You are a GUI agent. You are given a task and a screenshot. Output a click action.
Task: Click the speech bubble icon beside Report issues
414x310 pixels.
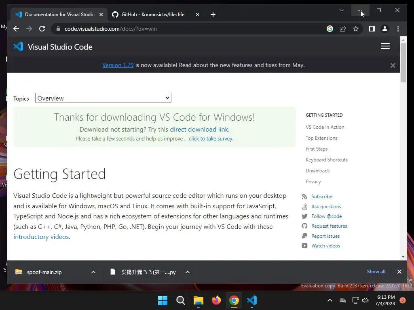[x=304, y=236]
